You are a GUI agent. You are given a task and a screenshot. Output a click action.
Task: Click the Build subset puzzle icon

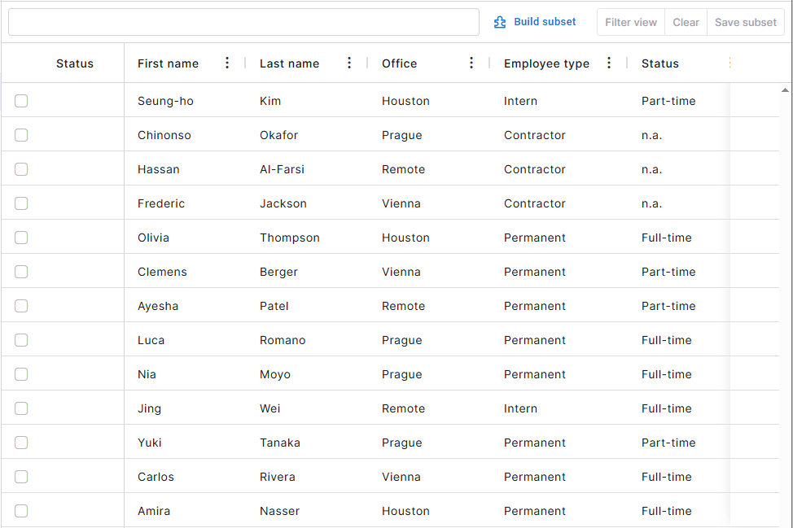pos(500,22)
